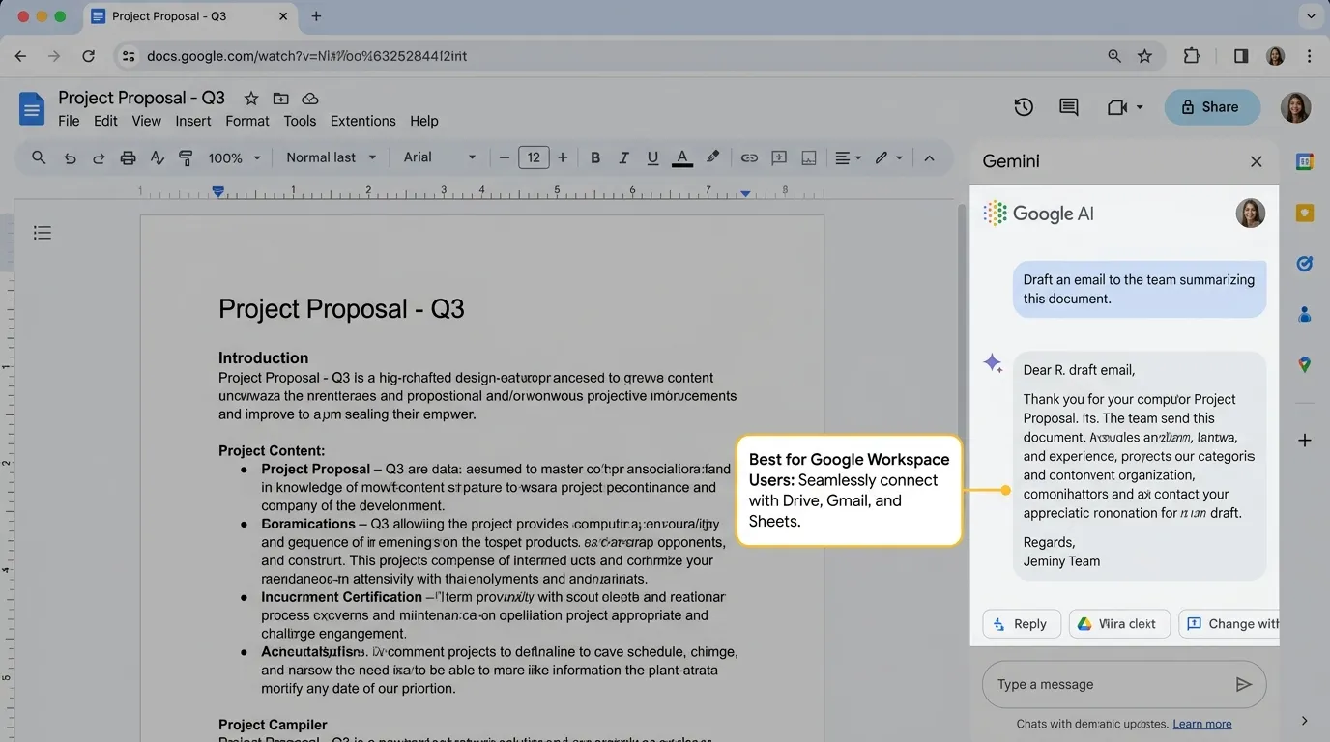1330x742 pixels.
Task: Get add-ons with the plus icon
Action: (1304, 441)
